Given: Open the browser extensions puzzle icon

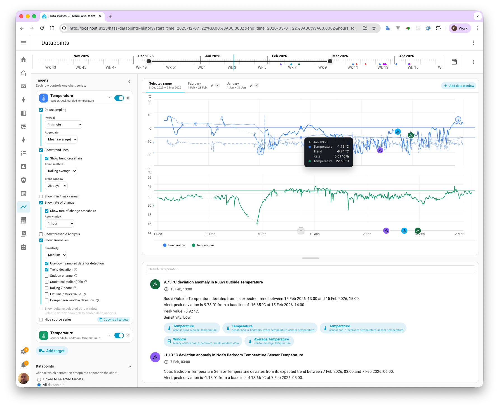Looking at the screenshot, I should coord(438,28).
